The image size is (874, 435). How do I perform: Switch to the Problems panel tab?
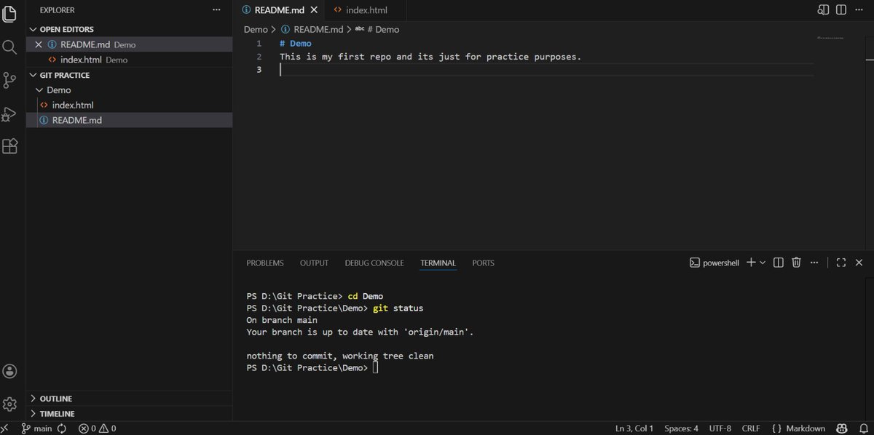coord(265,263)
